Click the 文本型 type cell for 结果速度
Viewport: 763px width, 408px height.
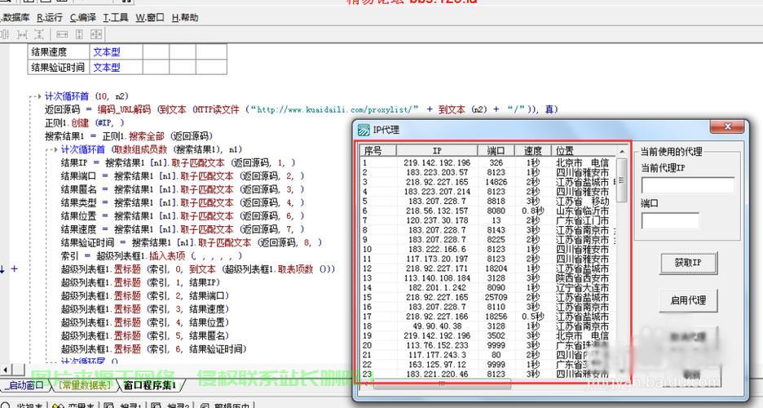click(116, 51)
